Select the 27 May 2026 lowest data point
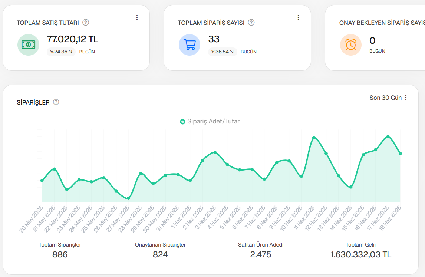This screenshot has width=425, height=277. tap(128, 198)
